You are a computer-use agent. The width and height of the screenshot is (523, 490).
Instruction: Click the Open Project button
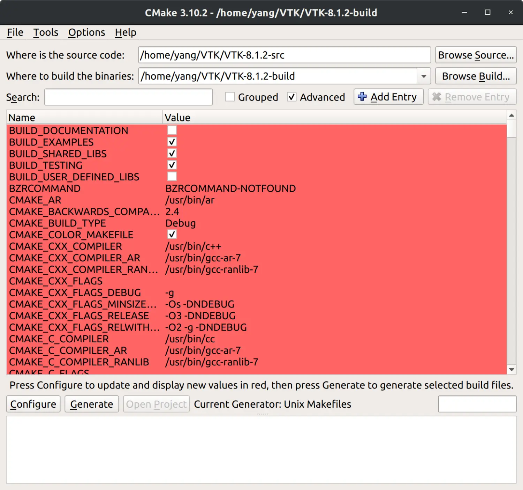pos(156,404)
